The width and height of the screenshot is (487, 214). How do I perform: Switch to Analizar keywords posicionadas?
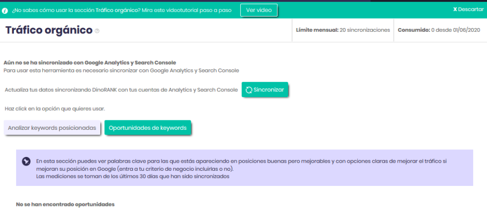(52, 128)
